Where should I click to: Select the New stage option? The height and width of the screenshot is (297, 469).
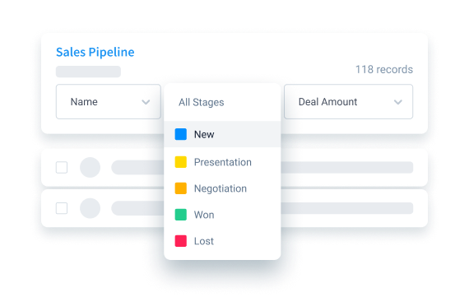pyautogui.click(x=222, y=134)
